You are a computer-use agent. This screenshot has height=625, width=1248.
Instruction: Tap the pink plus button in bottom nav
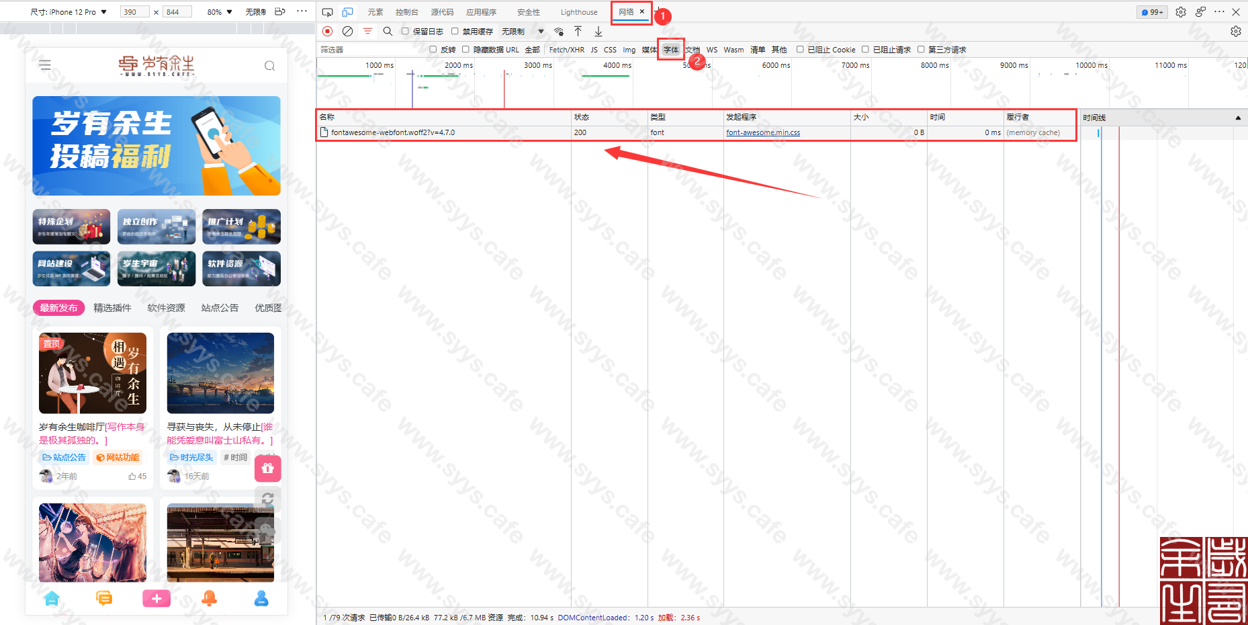[157, 598]
